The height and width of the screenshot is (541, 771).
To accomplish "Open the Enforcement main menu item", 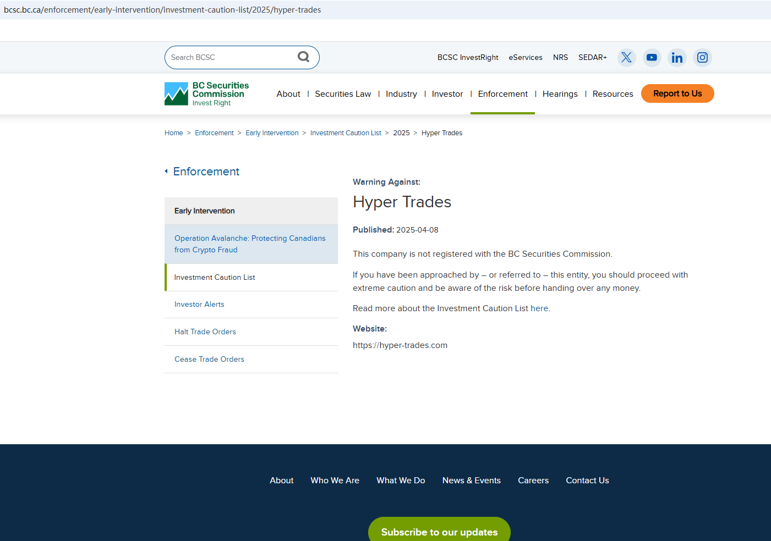I will pyautogui.click(x=502, y=94).
